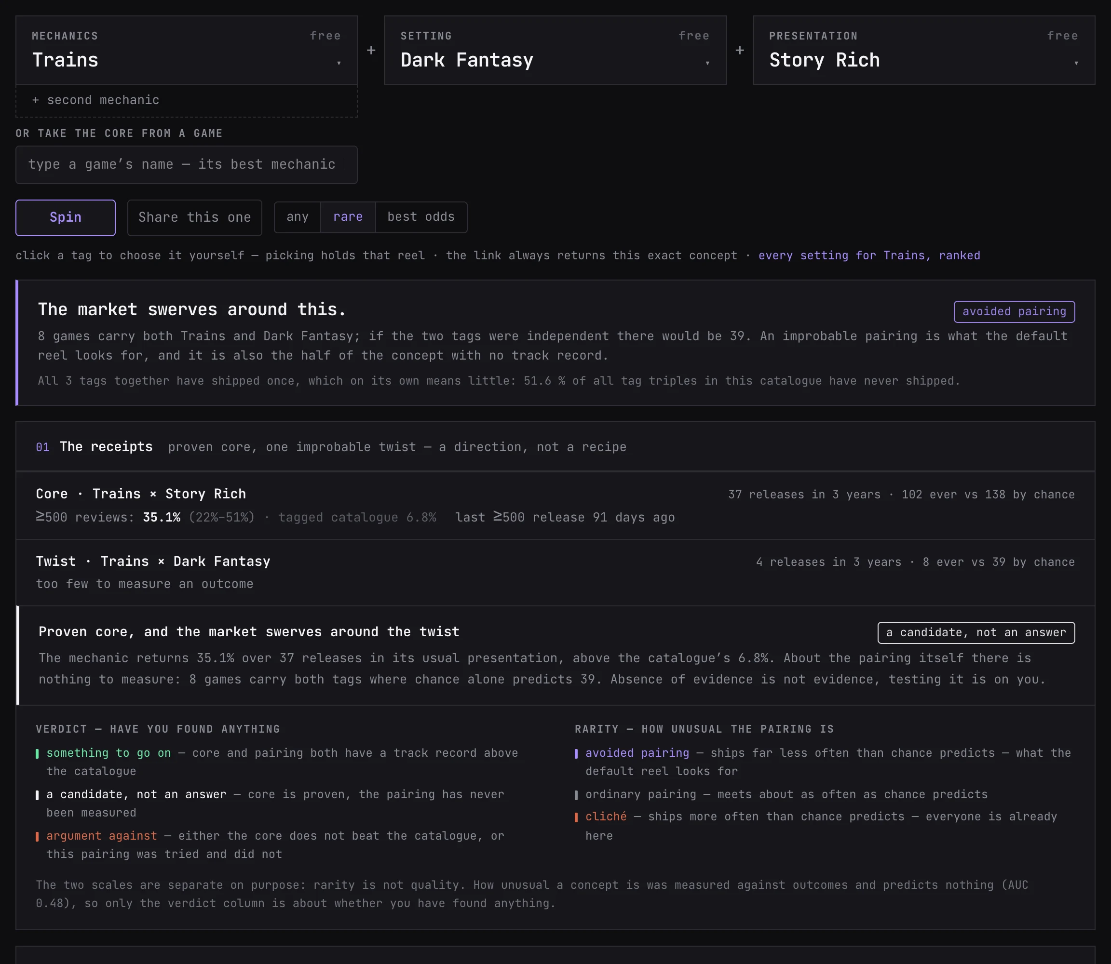Click 'The receipts' section heading
This screenshot has height=964, width=1111.
[x=106, y=446]
